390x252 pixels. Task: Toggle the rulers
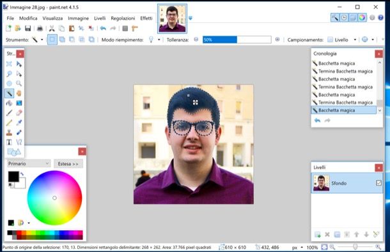135,28
